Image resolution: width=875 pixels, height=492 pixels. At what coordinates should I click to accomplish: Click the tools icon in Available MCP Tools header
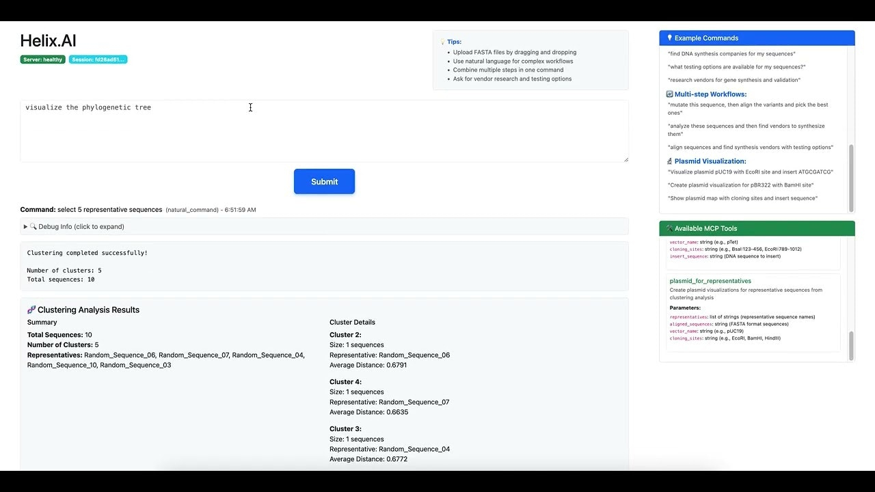(669, 228)
